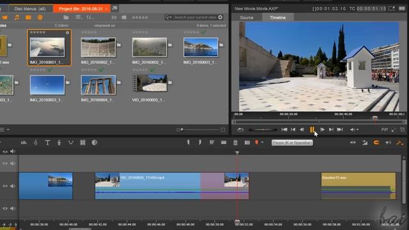Viewport: 409px width, 230px height.
Task: Jump to the end of the movie
Action: (x=339, y=130)
